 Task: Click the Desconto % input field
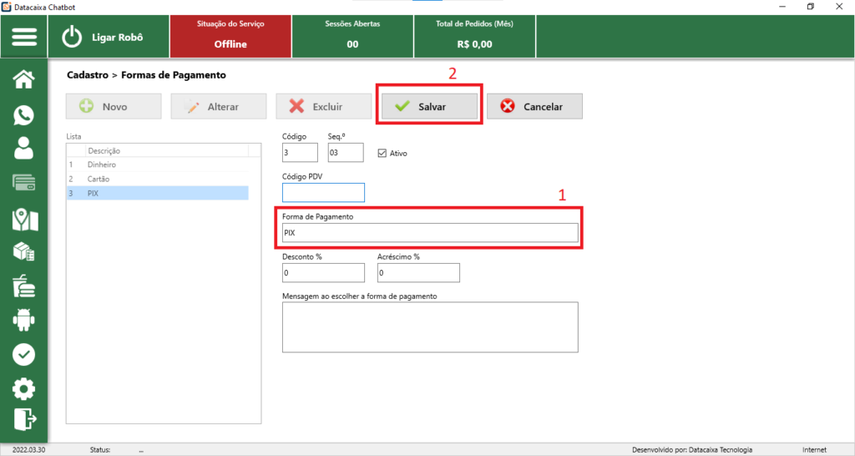tap(323, 273)
